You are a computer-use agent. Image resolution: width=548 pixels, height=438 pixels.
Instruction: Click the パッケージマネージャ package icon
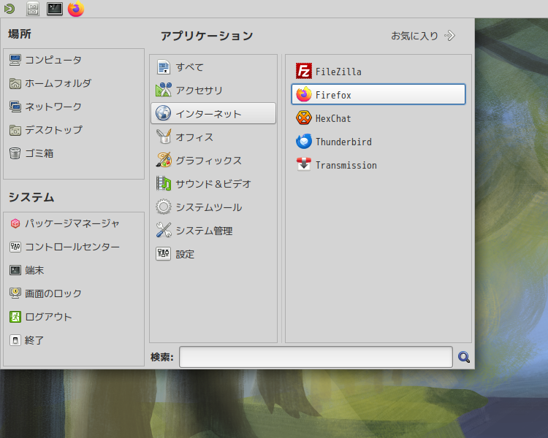click(15, 223)
